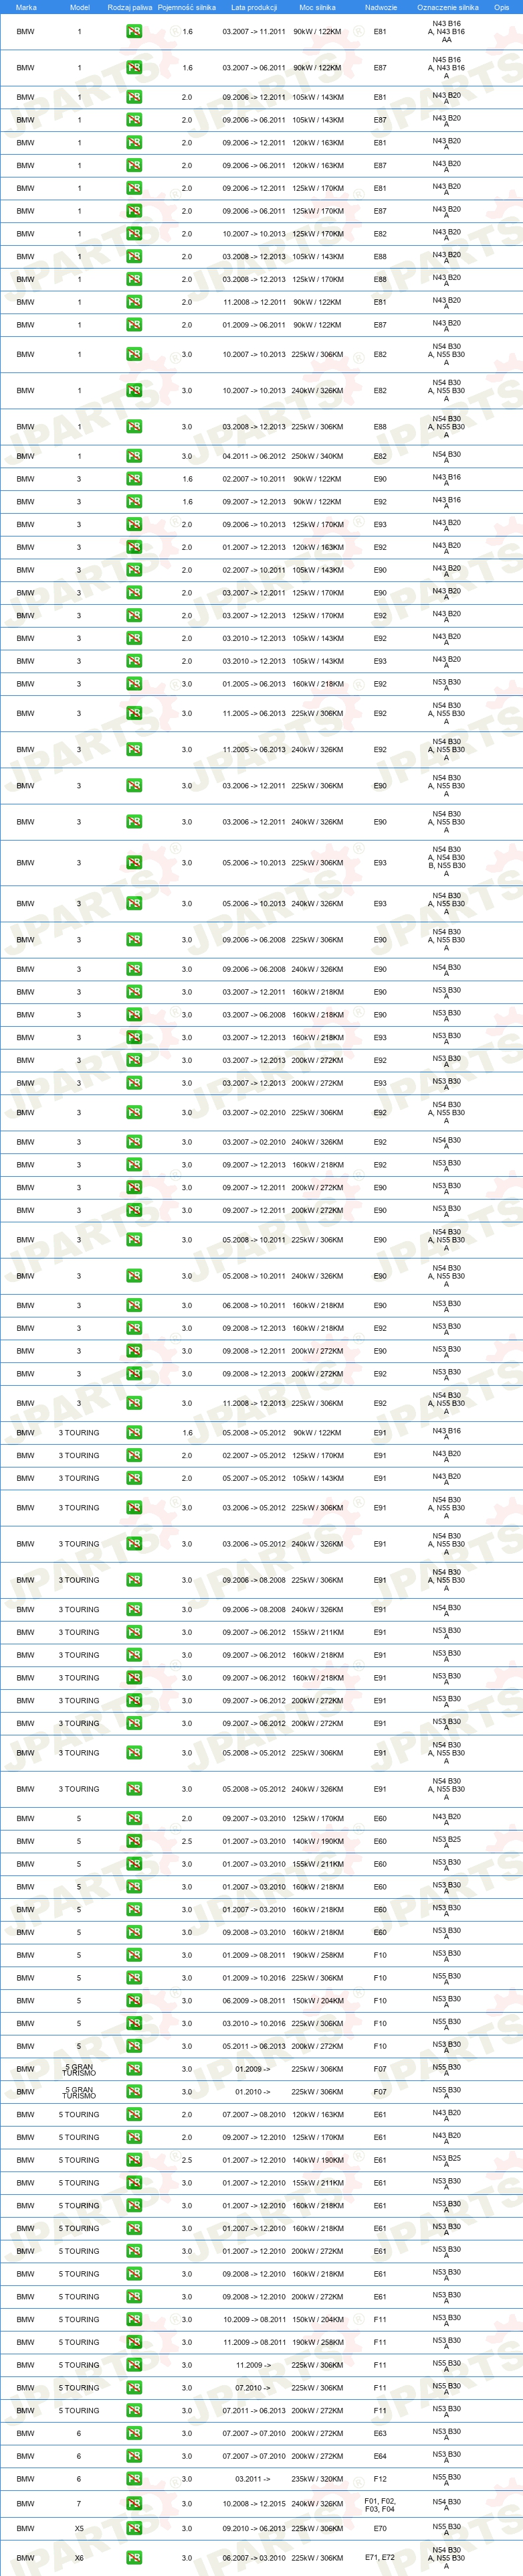The height and width of the screenshot is (2576, 523).
Task: Click fuel icon in the 250kW / 340KM row
Action: 134,456
